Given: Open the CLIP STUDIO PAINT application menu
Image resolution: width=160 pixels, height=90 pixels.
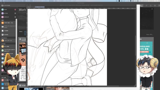Looking at the screenshot, I should coord(10,1).
